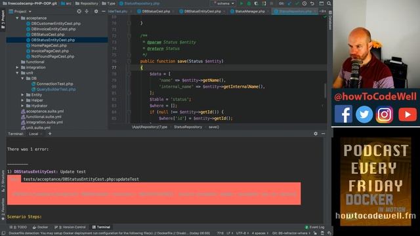Switch to the DBStatusCest.php editor tab
This screenshot has width=420, height=236.
(x=156, y=11)
